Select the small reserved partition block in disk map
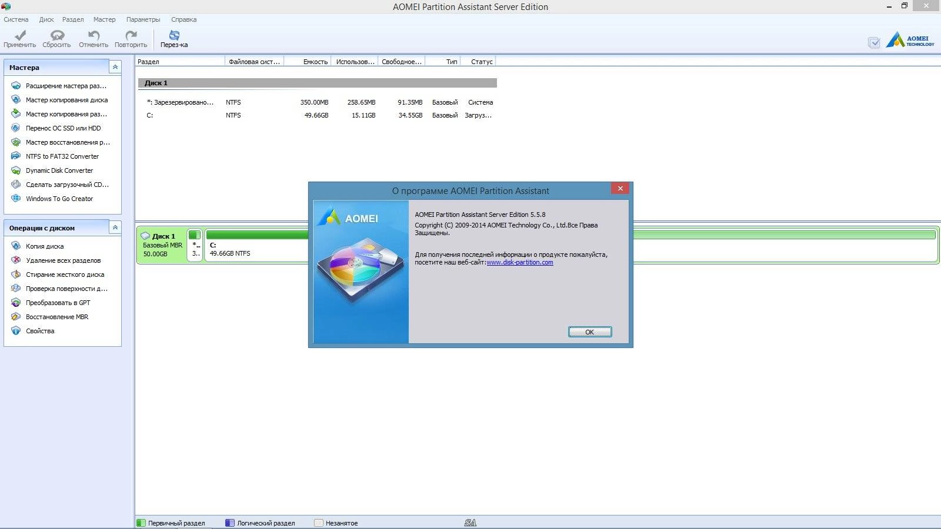This screenshot has height=529, width=941. pos(195,245)
